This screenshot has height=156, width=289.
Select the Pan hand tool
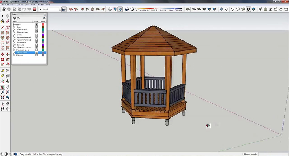click(x=8, y=87)
